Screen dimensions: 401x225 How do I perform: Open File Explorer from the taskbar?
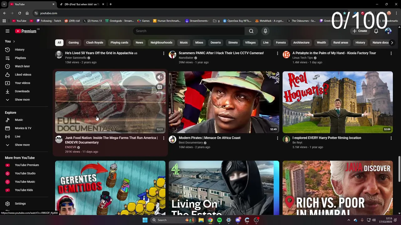201,220
